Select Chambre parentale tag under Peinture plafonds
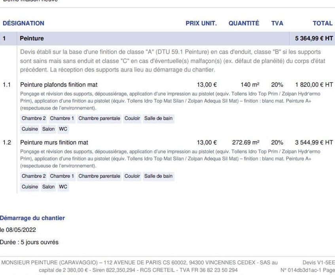This screenshot has width=335, height=275. [99, 118]
